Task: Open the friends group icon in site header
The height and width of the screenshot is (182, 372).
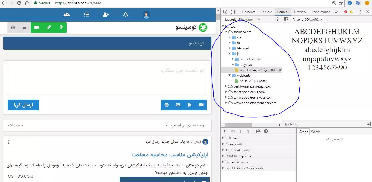Action: coord(67,15)
